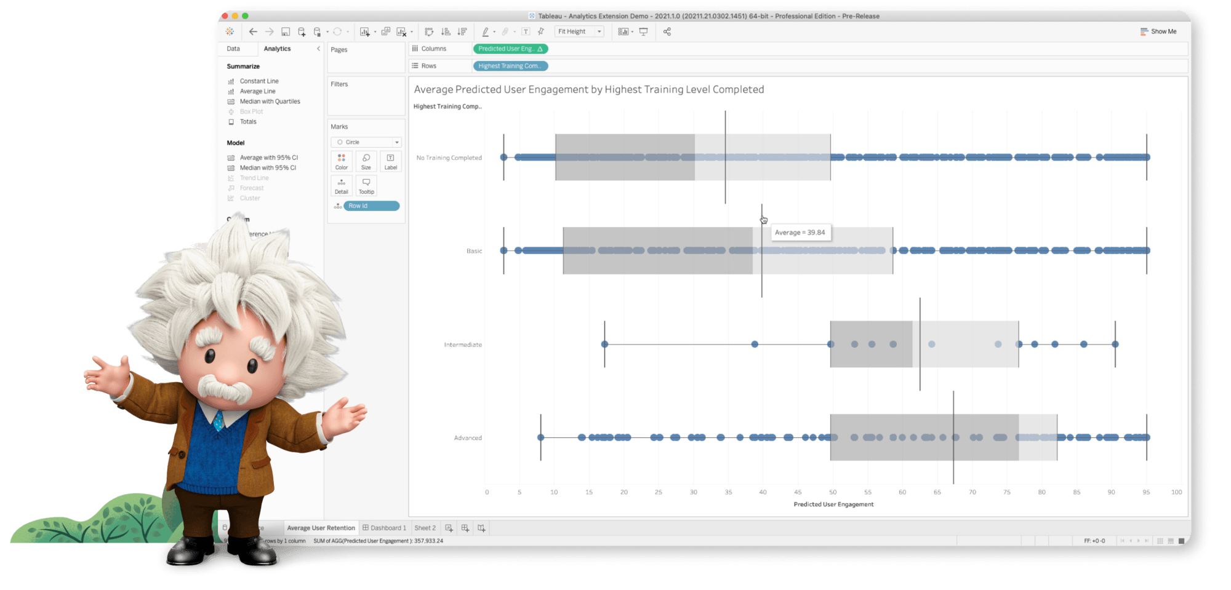Select Average with 95% CI model
The image size is (1231, 590).
tap(268, 157)
